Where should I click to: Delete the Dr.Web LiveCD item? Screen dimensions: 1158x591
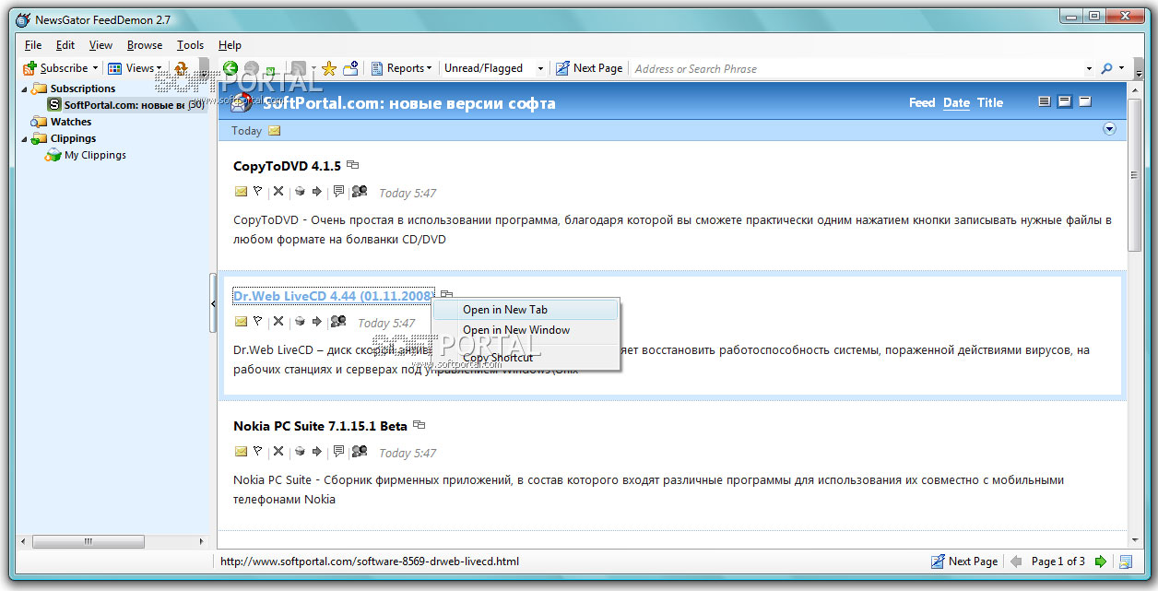pyautogui.click(x=278, y=322)
